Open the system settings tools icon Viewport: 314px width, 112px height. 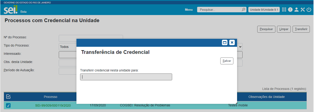[x=302, y=10]
